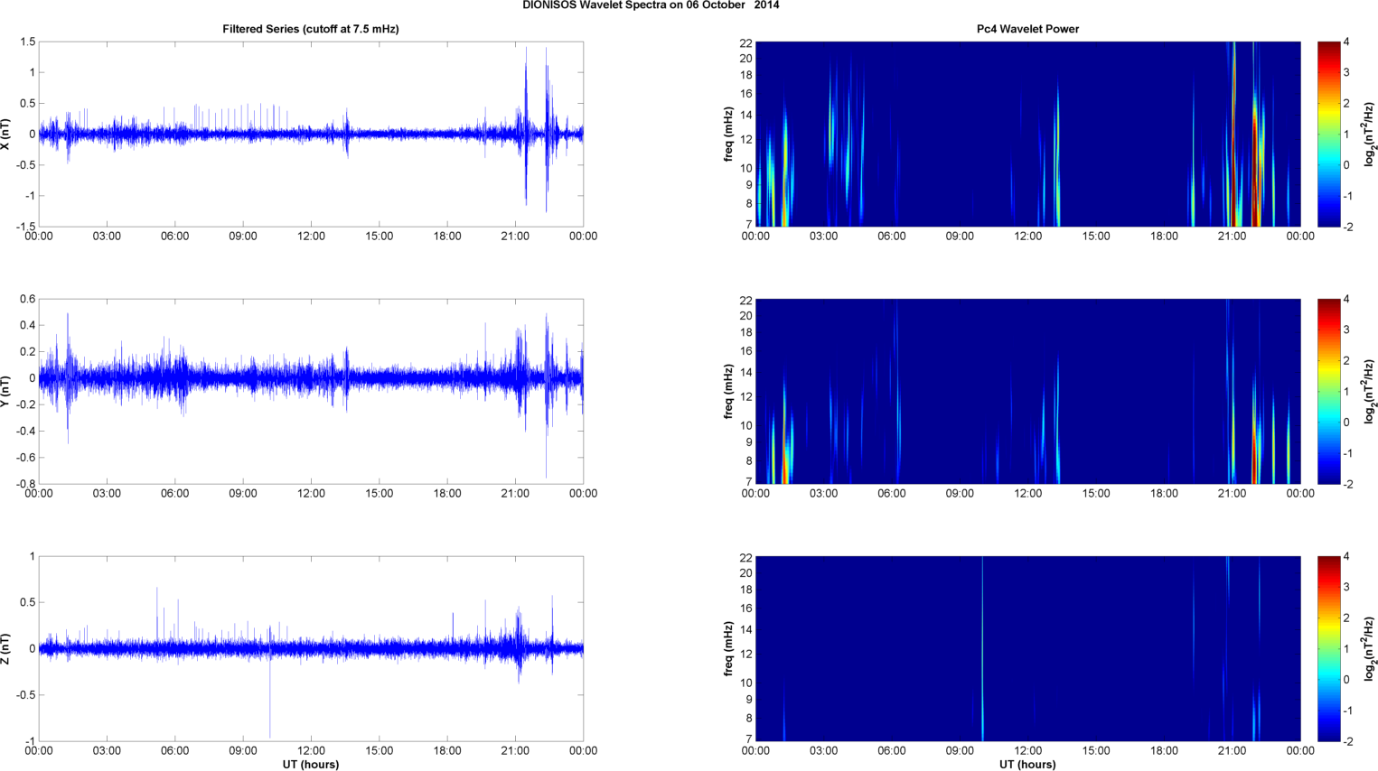Click the DIONISOS Wavelet Spectra figure title
Screen dimensions: 1378x771
651,5
